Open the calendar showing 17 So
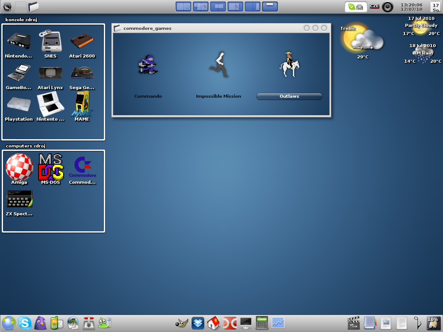The width and height of the screenshot is (443, 332). click(436, 6)
